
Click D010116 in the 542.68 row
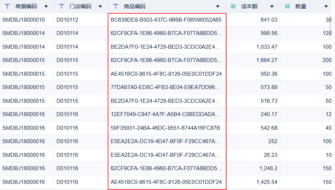tap(67, 128)
